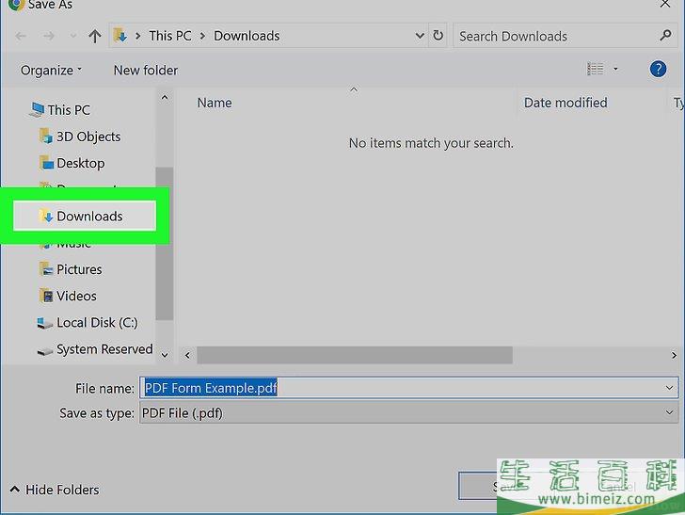Click the New folder button
Image resolution: width=685 pixels, height=515 pixels.
click(145, 70)
